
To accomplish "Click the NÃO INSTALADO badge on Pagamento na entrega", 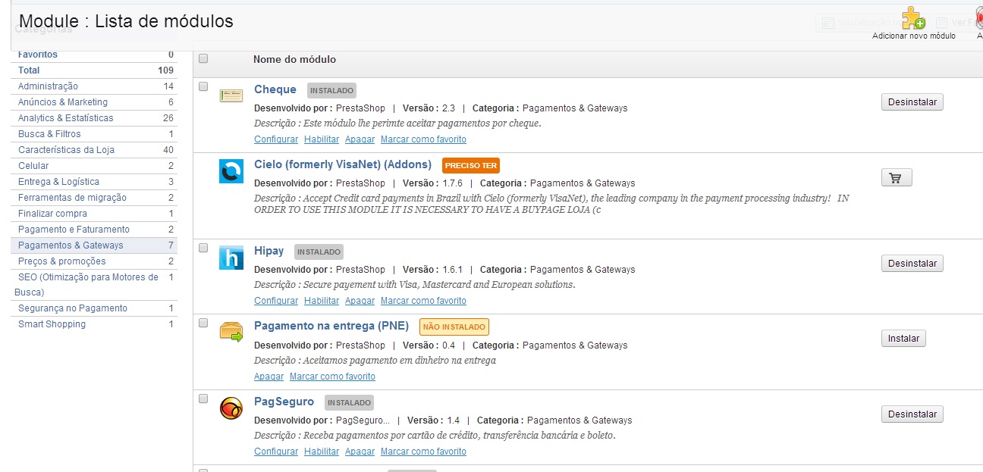I will 454,327.
